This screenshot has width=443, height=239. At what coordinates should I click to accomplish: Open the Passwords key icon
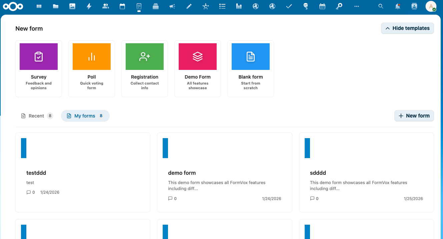(x=339, y=6)
